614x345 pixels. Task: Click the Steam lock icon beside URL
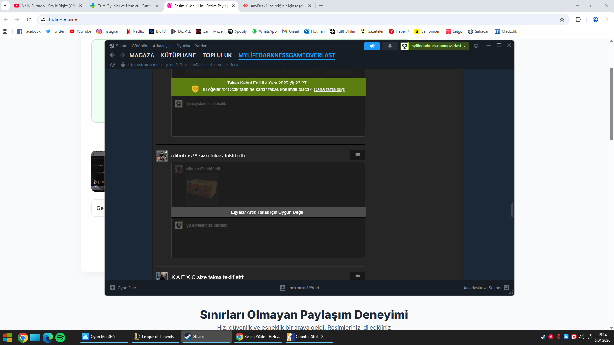[x=123, y=65]
